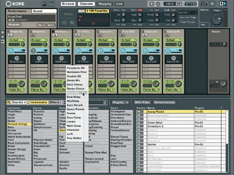
Task: Click the play icon on Ambience channel
Action: [33, 51]
